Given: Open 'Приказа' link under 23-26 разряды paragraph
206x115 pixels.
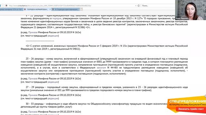Looking at the screenshot, I should (33, 79).
